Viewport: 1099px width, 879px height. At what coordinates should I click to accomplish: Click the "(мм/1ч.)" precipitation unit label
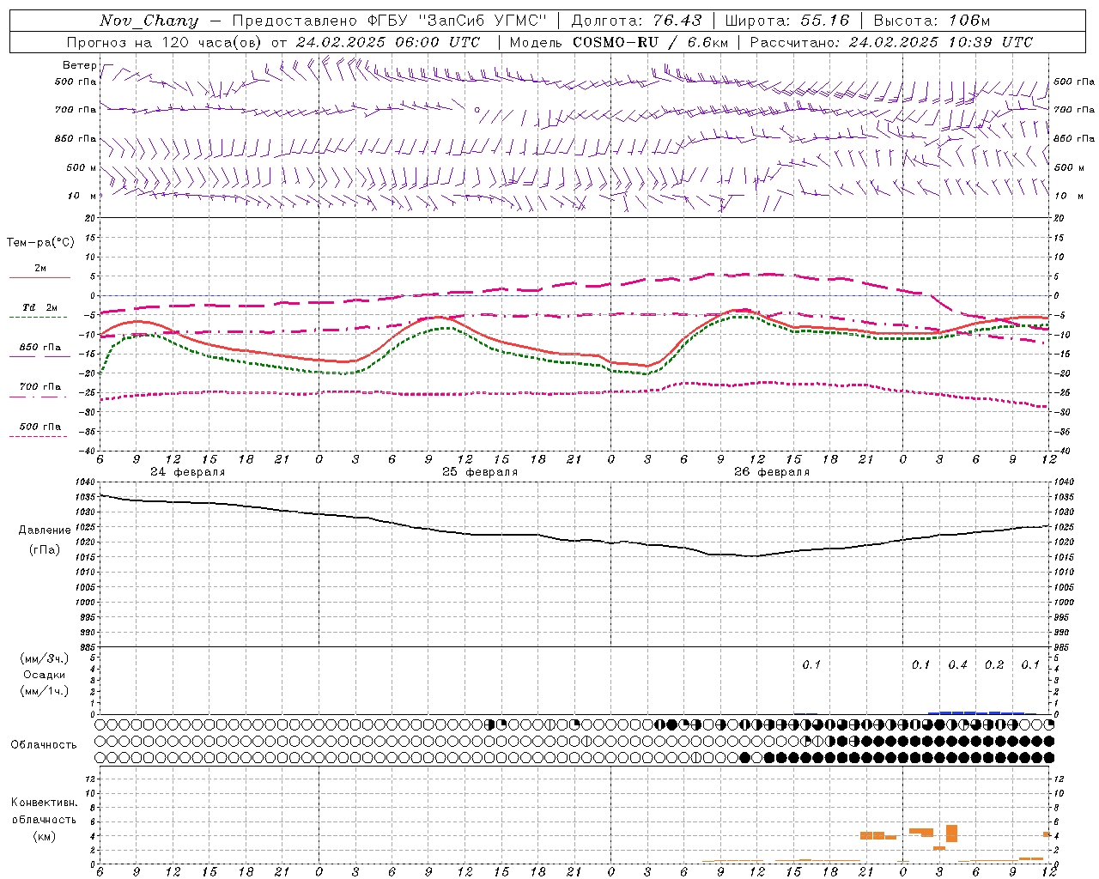45,691
